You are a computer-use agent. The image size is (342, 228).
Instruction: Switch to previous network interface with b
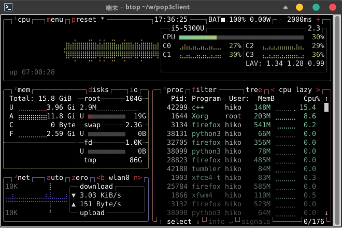[101, 177]
